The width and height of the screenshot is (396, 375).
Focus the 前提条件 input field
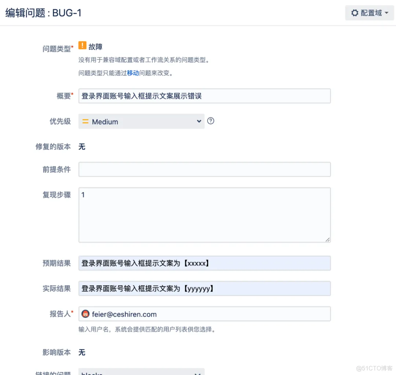tap(205, 169)
